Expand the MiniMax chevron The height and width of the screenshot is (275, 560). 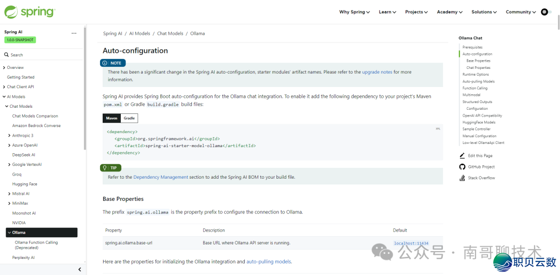coord(9,204)
